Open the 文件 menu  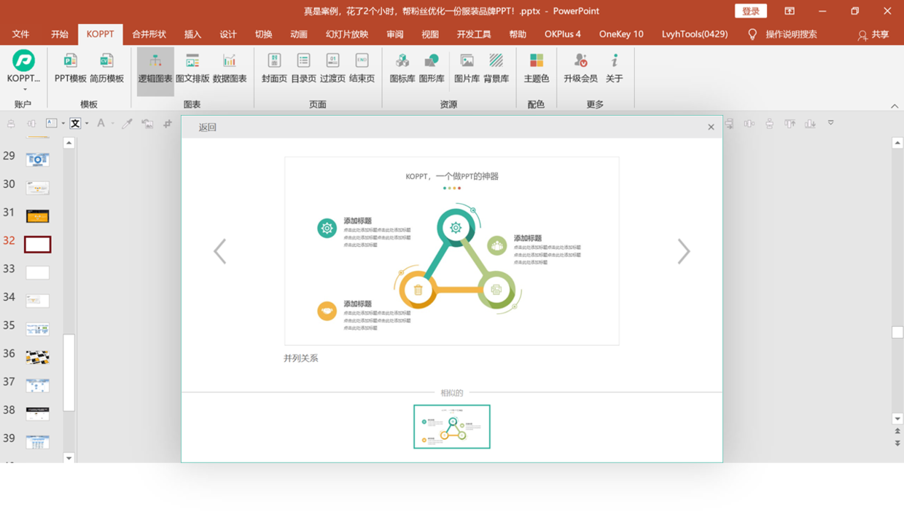20,34
